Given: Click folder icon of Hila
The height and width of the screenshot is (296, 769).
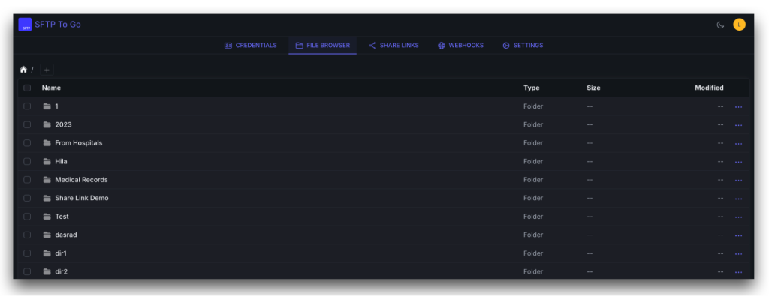Looking at the screenshot, I should point(47,161).
